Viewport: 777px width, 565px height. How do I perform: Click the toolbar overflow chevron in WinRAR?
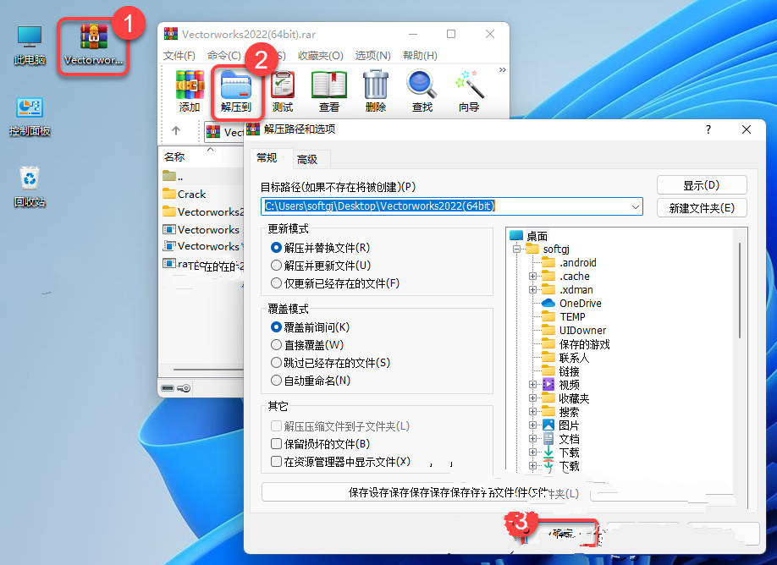coord(503,70)
